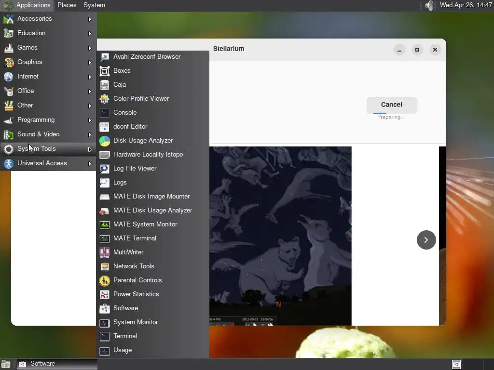Expand the Accessories submenu arrow
The height and width of the screenshot is (370, 494).
(90, 19)
